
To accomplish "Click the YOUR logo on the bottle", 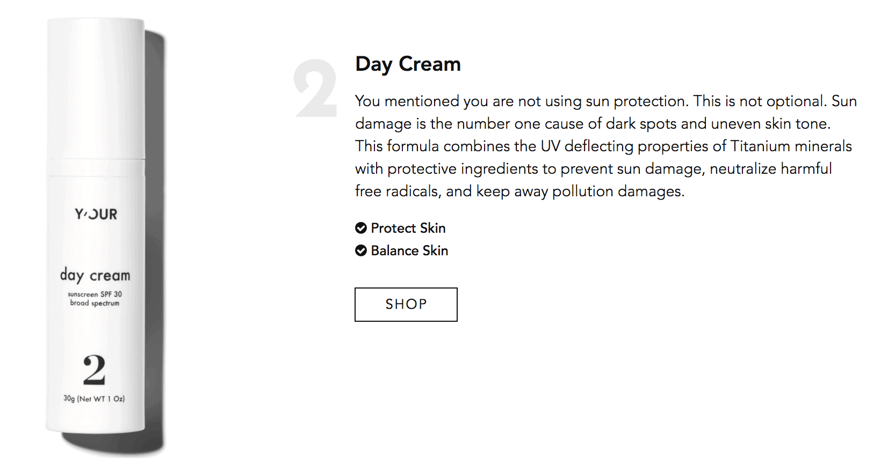I will point(96,215).
